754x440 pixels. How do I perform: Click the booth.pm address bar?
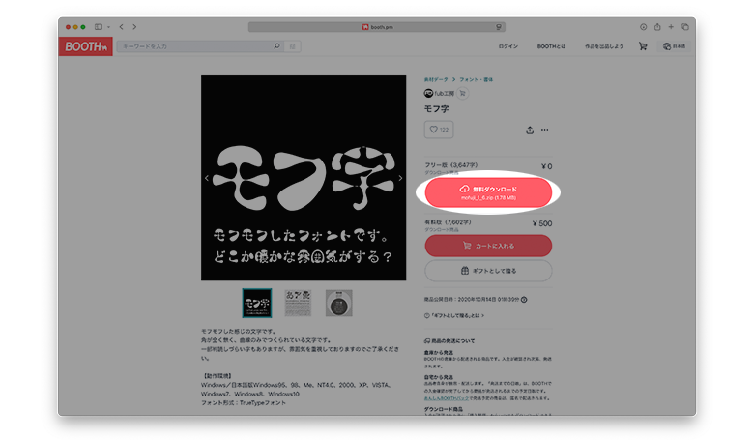pos(377,27)
